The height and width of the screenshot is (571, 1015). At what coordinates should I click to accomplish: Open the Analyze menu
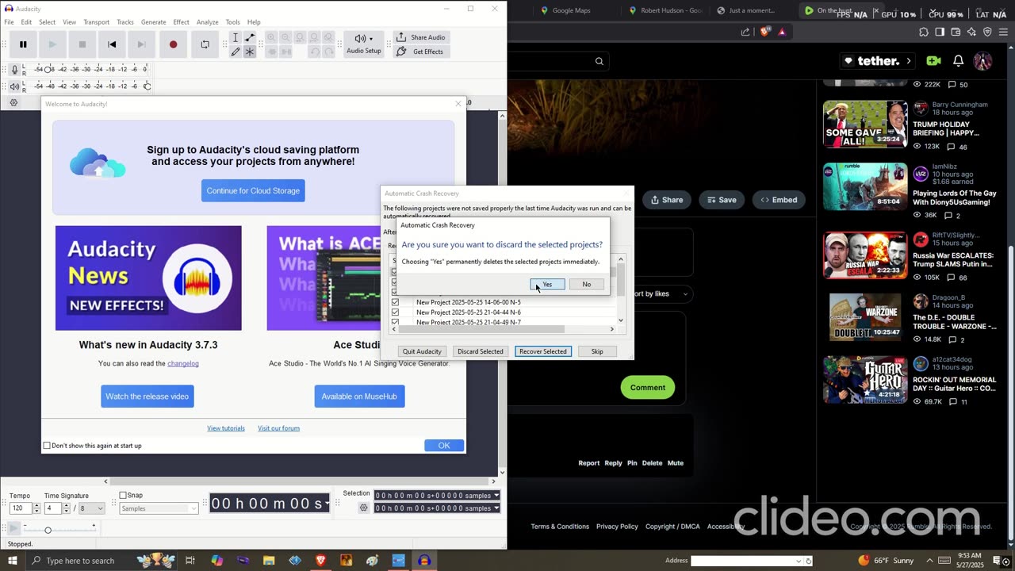[207, 22]
